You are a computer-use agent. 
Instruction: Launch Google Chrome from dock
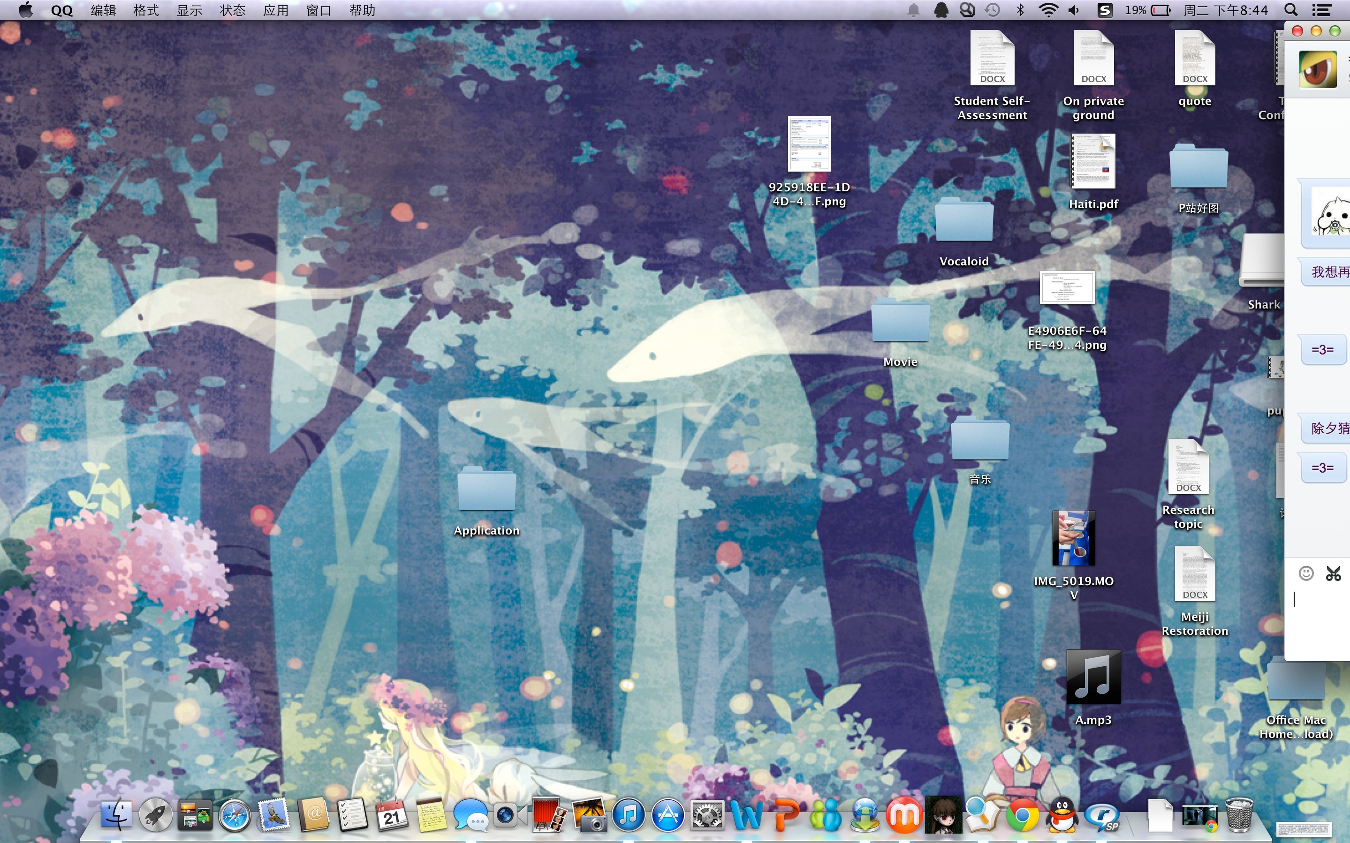(1022, 816)
